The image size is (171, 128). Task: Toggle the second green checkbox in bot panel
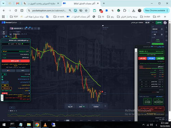[x=2, y=80]
